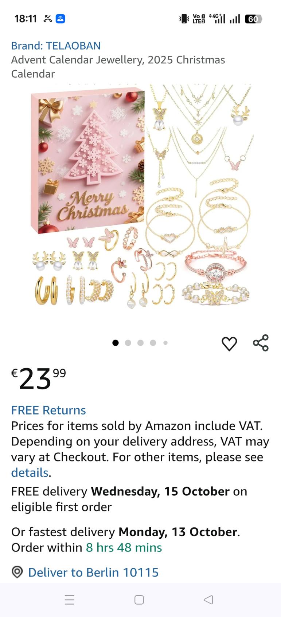The image size is (281, 617).
Task: Open the advent calendar product image
Action: click(x=141, y=196)
